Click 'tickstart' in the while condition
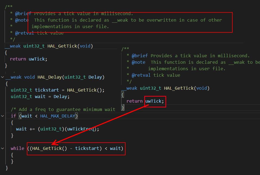 pos(87,149)
